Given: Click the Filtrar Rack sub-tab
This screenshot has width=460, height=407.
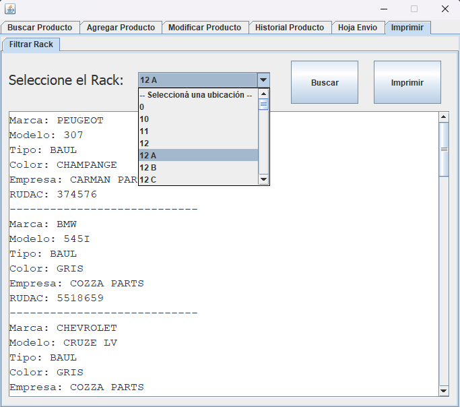Looking at the screenshot, I should point(31,44).
